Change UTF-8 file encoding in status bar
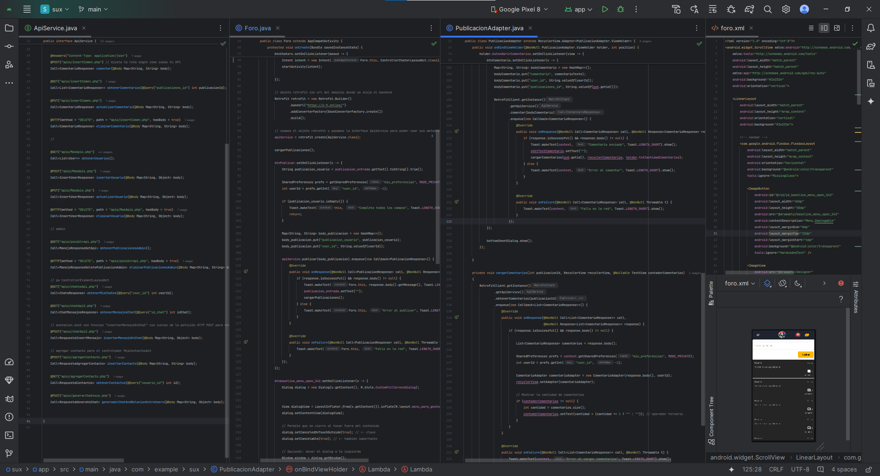The image size is (880, 476). point(800,470)
